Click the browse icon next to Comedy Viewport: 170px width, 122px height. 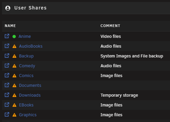tap(7, 66)
